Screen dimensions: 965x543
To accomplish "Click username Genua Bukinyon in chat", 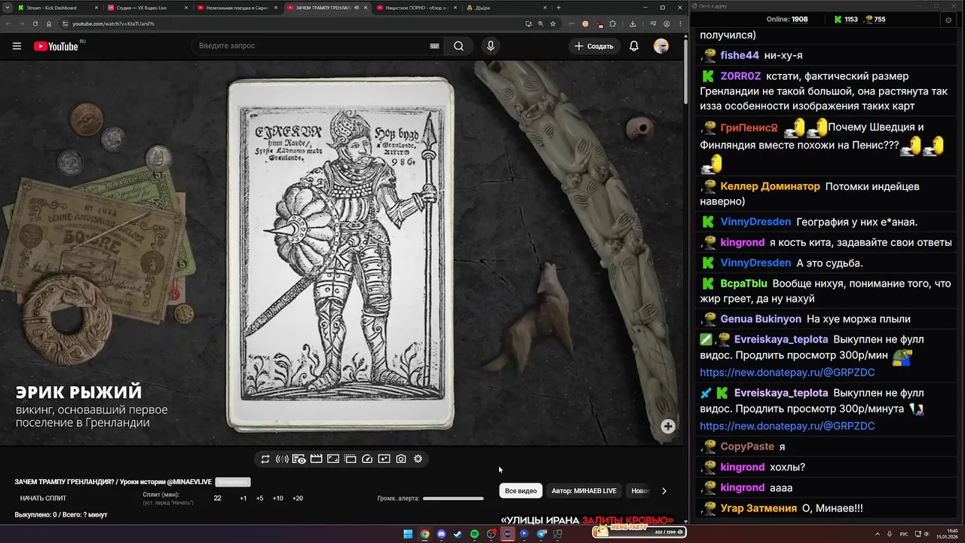I will pos(761,319).
